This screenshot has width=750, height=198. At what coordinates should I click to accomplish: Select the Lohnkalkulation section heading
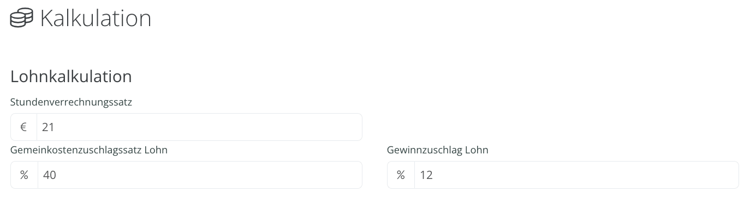point(71,76)
